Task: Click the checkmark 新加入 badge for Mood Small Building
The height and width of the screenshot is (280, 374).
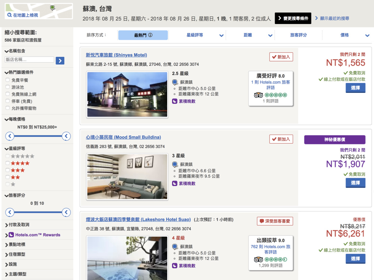Action: 281,139
